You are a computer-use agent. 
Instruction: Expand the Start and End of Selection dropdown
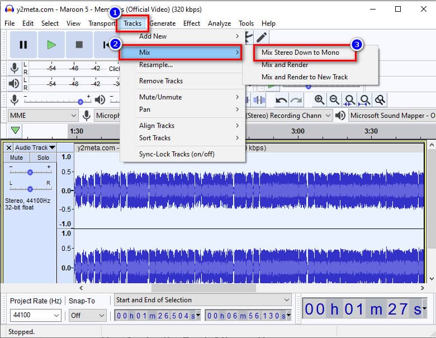pyautogui.click(x=203, y=300)
